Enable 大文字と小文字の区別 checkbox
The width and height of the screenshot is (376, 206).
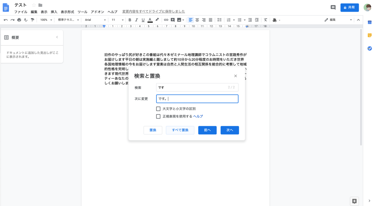[158, 109]
